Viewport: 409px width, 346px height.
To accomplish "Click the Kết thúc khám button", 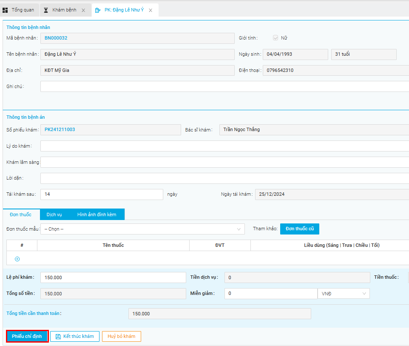I will pyautogui.click(x=75, y=336).
